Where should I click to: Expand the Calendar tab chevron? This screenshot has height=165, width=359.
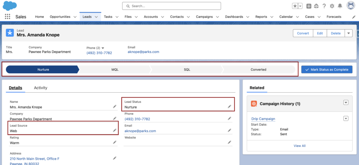click(297, 17)
